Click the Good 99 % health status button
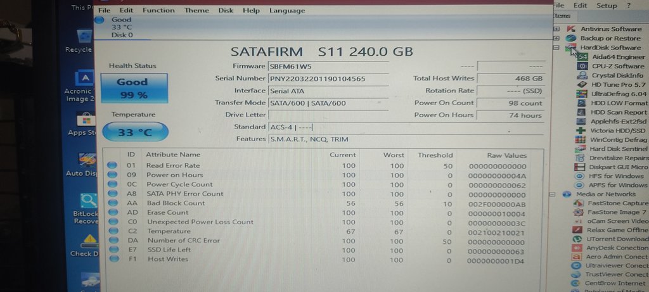This screenshot has width=649, height=292. pyautogui.click(x=134, y=88)
